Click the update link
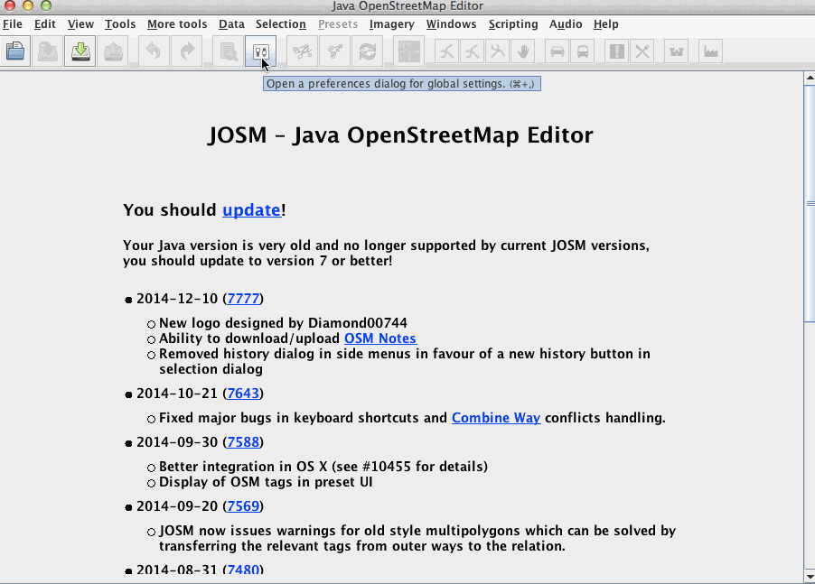The image size is (815, 584). 251,210
